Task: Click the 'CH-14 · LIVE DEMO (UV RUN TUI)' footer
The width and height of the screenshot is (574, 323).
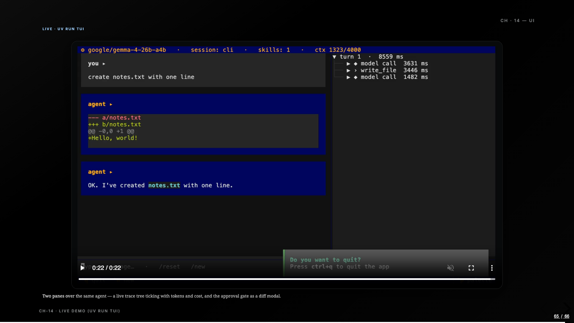Action: (x=79, y=311)
